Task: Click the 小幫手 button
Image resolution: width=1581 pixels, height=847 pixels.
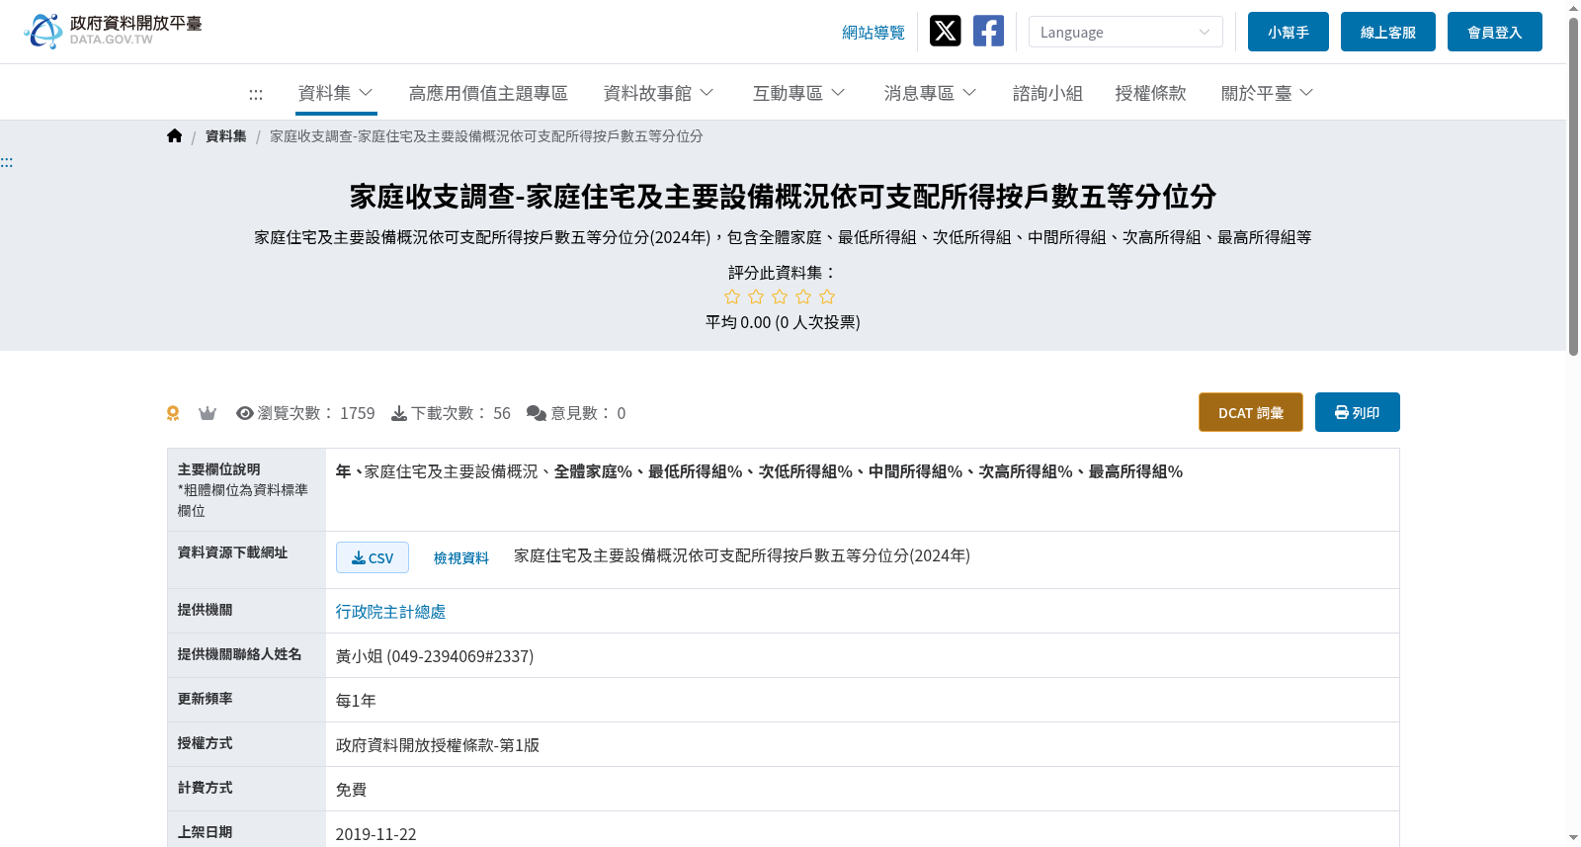Action: pos(1289,32)
